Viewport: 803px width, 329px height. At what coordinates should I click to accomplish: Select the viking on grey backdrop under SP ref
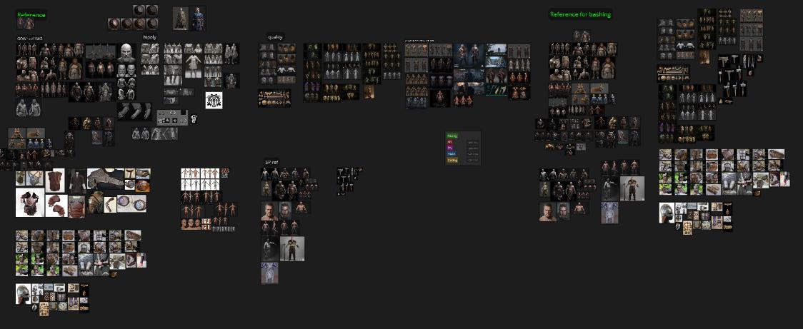tap(292, 248)
